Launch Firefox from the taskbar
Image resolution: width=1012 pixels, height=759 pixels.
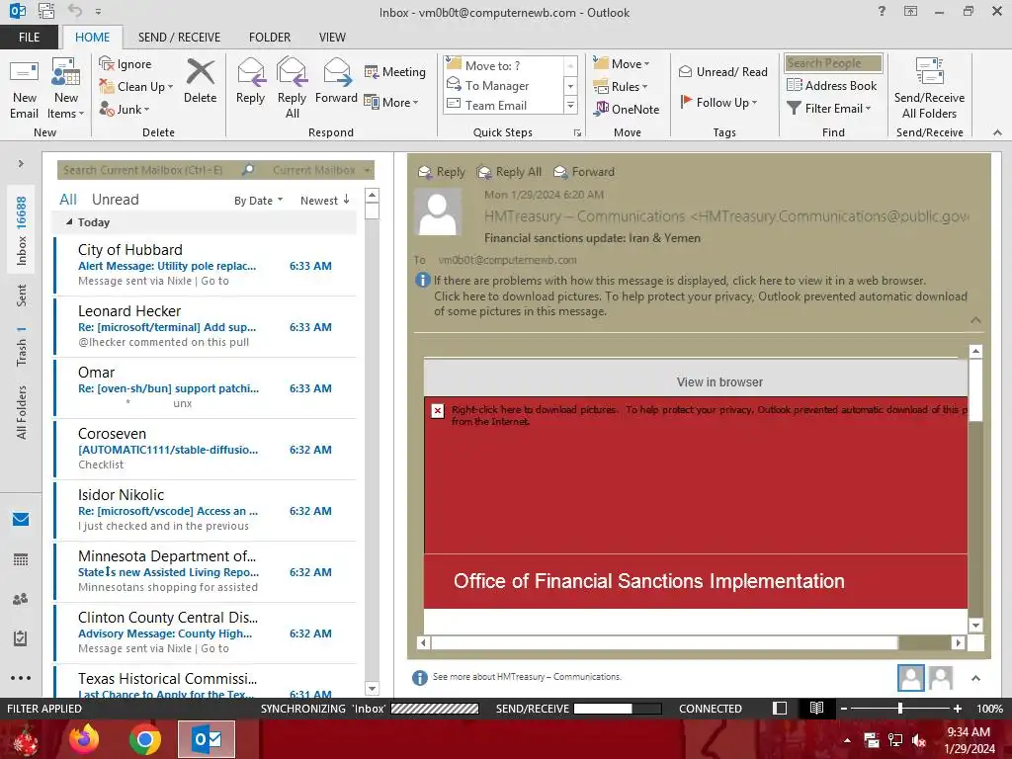click(x=84, y=739)
